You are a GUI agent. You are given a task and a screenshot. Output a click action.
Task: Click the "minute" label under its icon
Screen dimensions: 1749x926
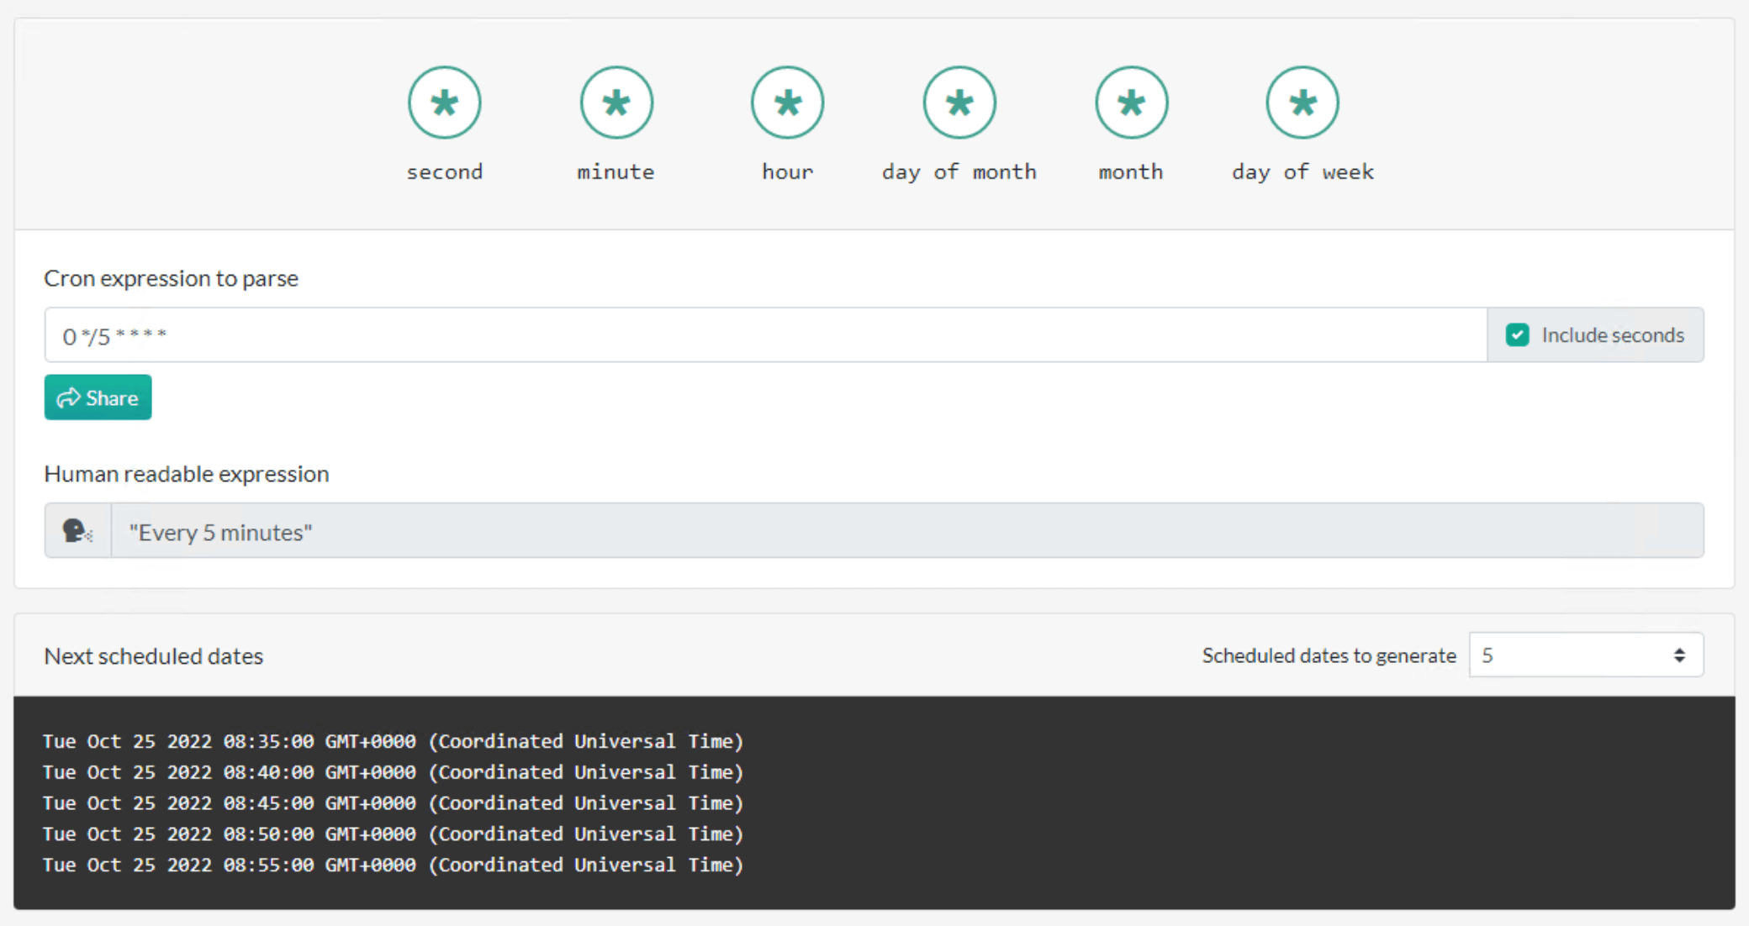click(616, 171)
